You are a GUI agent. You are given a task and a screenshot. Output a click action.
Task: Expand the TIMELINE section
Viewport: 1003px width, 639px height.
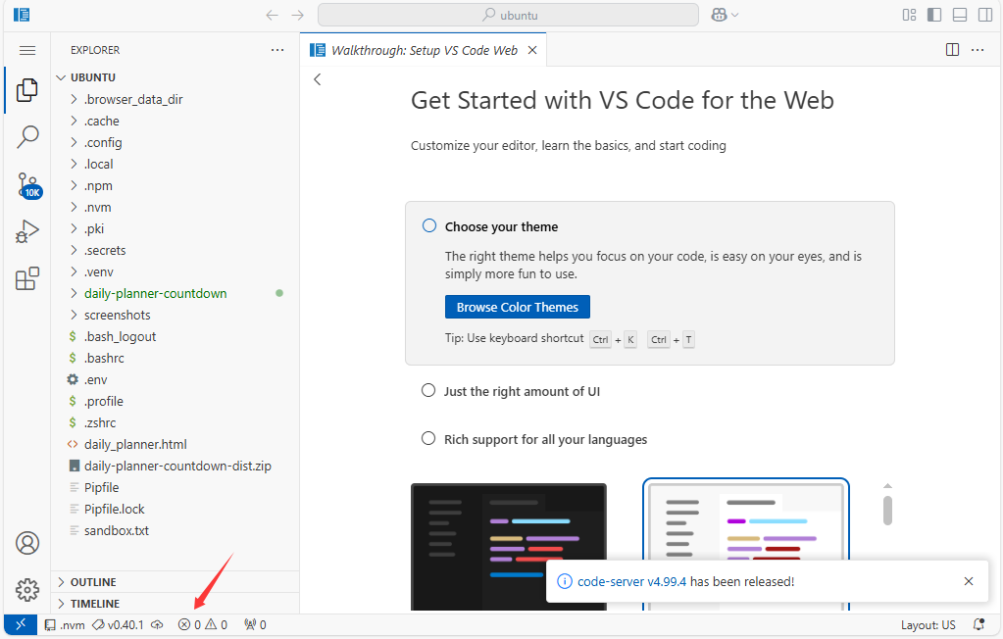click(x=94, y=604)
